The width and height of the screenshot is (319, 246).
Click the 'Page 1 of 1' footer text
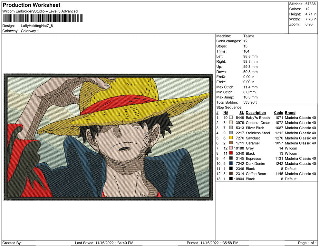click(x=307, y=243)
